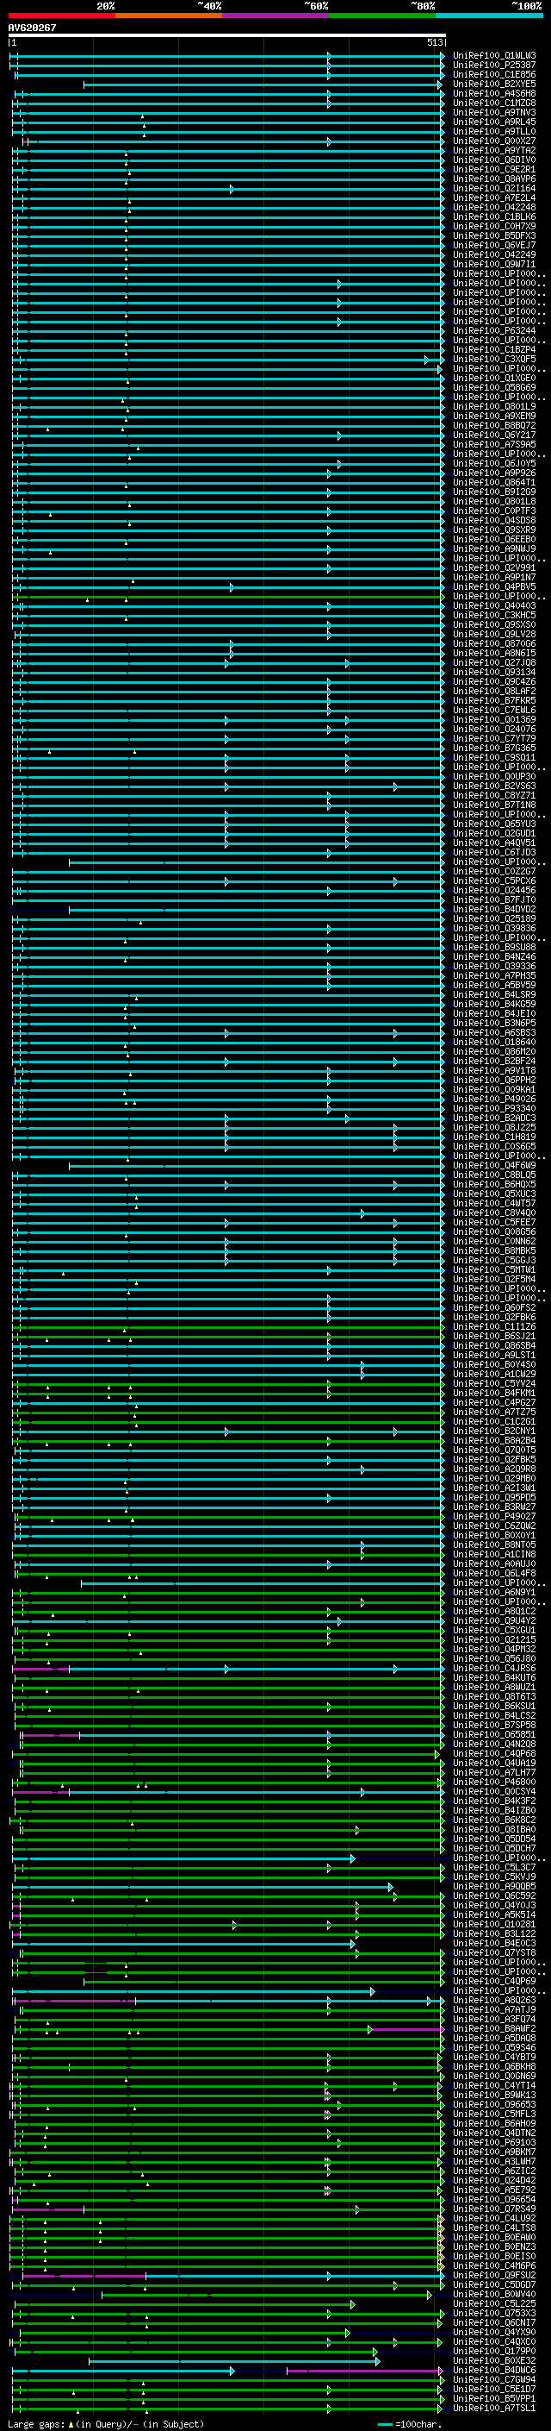
Task: Click the cyan ~100% legend segment
Action: 489,16
